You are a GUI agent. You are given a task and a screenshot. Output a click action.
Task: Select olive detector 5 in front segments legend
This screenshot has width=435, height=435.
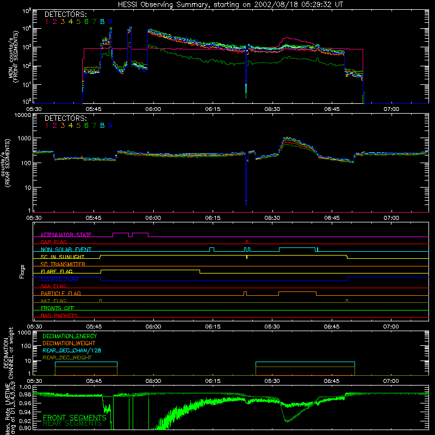(x=78, y=22)
